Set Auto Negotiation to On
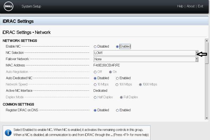The width and height of the screenshot is (210, 140). click(x=110, y=72)
